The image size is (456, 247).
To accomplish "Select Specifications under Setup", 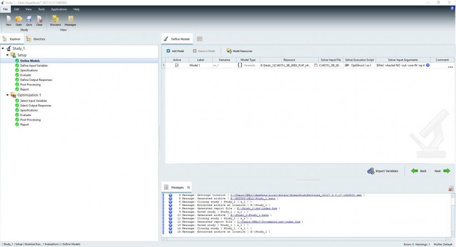I will [x=29, y=70].
